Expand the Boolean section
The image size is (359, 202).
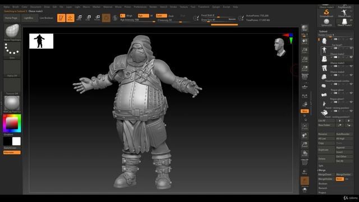pos(323,183)
